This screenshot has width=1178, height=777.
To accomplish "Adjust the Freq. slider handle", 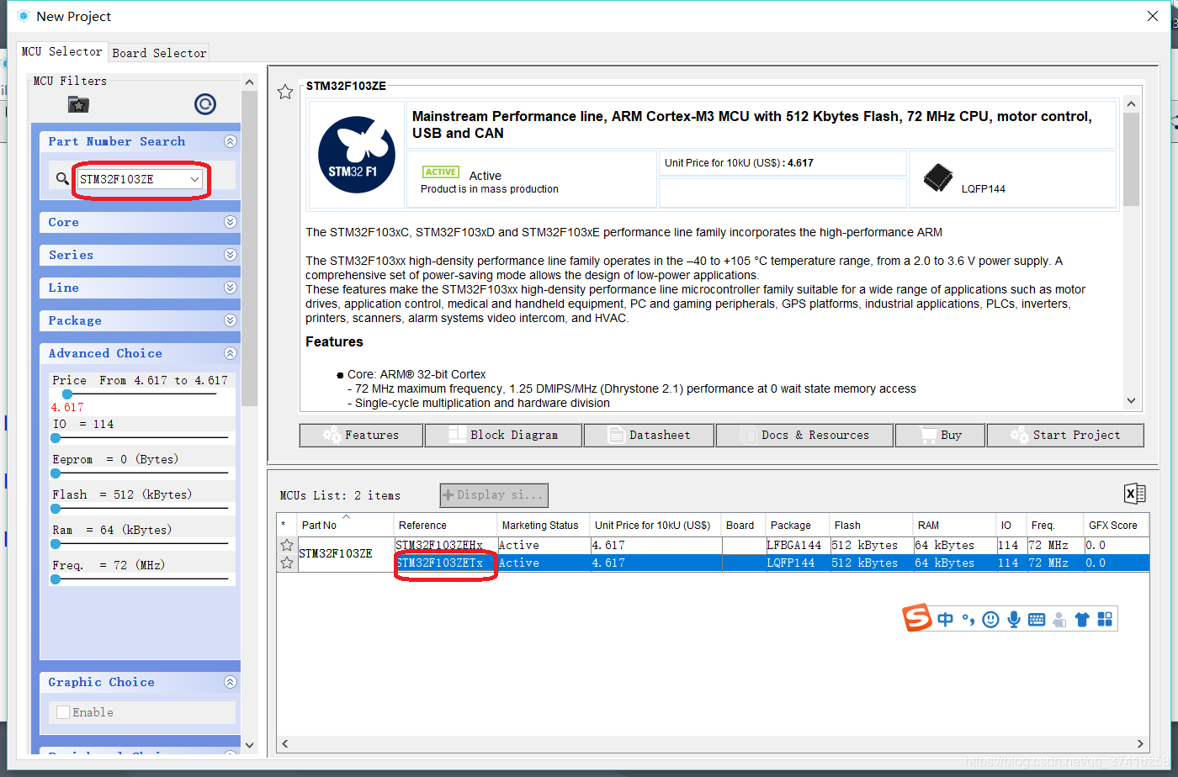I will coord(56,579).
